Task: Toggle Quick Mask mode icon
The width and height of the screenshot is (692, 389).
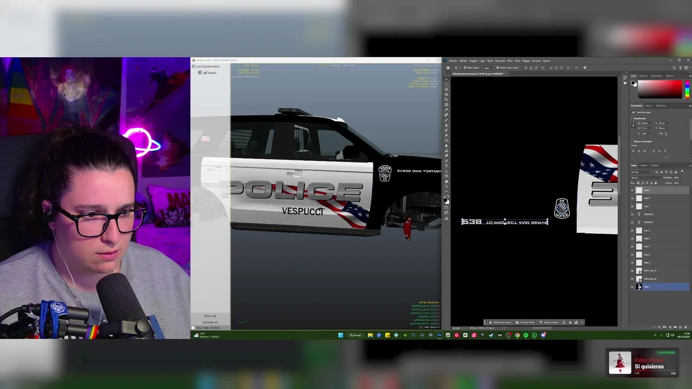Action: (x=446, y=207)
